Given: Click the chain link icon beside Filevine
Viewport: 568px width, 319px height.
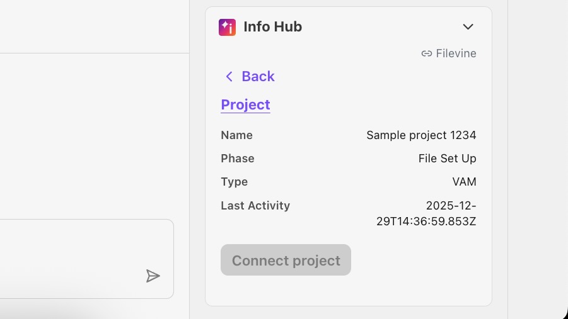Looking at the screenshot, I should [427, 53].
